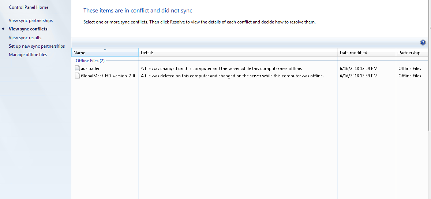431x199 pixels.
Task: Click the blue help question mark icon
Action: click(423, 43)
